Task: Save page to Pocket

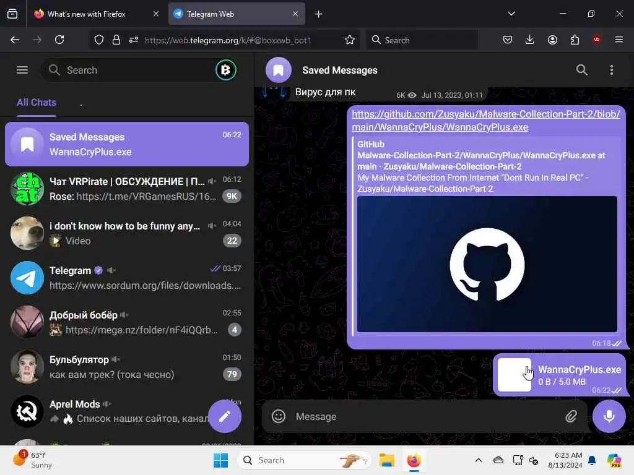Action: click(x=508, y=40)
